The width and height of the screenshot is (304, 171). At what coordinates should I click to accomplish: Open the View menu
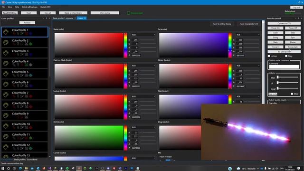[10, 7]
